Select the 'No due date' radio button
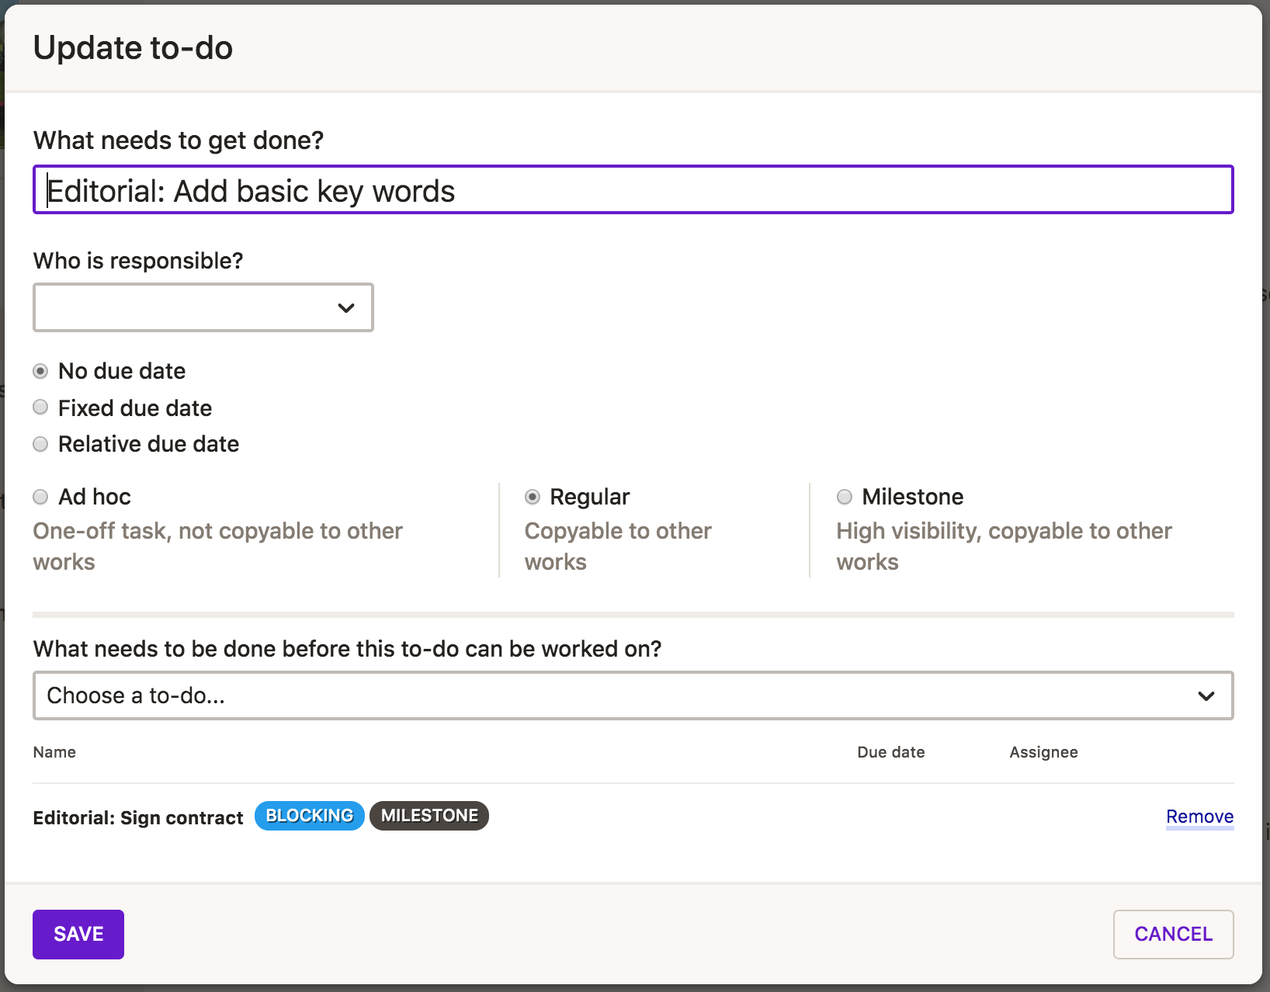 click(x=40, y=371)
